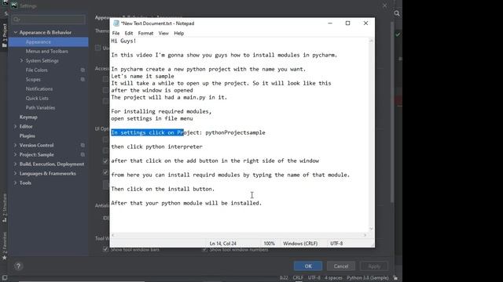Open the Project tool window tab

(x=4, y=35)
